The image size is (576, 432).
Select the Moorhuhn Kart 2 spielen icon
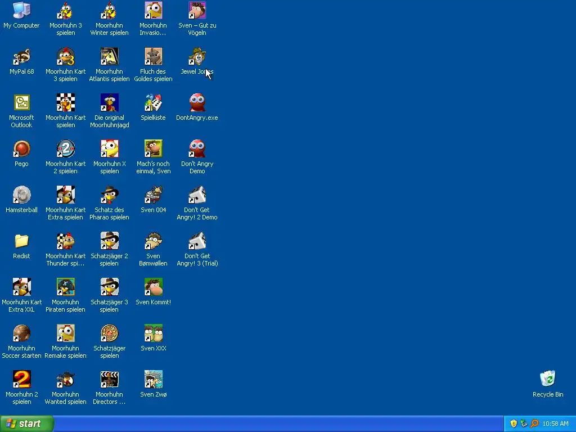(65, 148)
